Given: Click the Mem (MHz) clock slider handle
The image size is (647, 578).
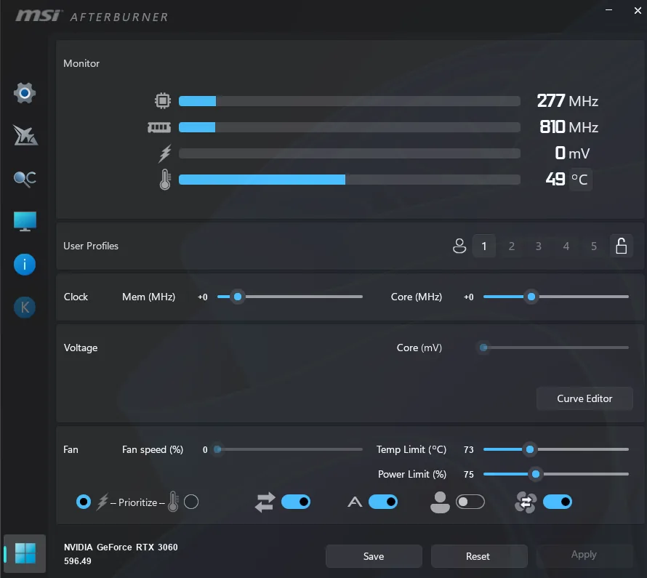Looking at the screenshot, I should pos(238,297).
